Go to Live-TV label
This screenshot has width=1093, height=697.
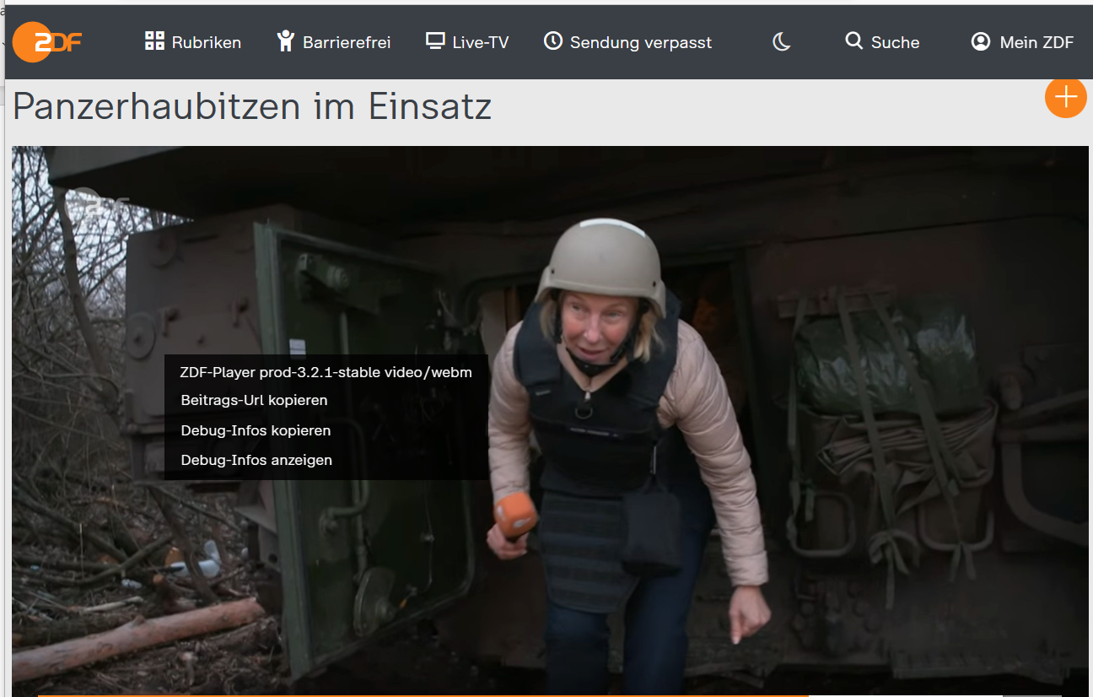coord(481,42)
